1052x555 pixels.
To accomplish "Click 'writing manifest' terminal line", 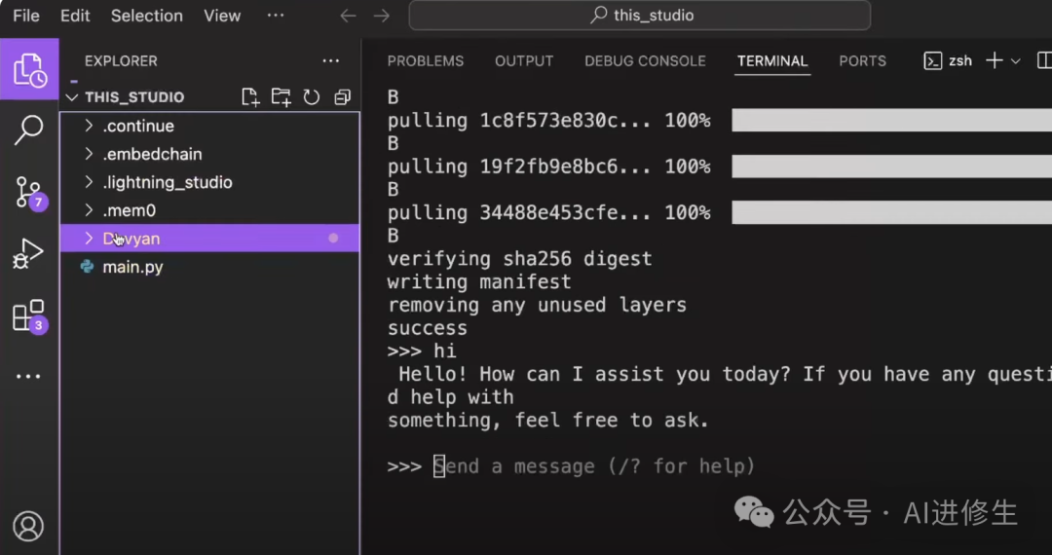I will (479, 281).
